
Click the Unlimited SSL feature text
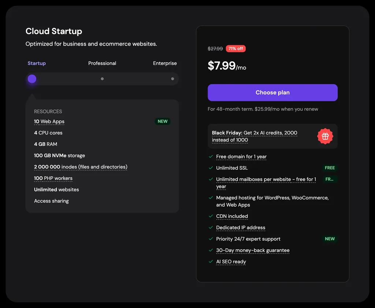click(232, 168)
